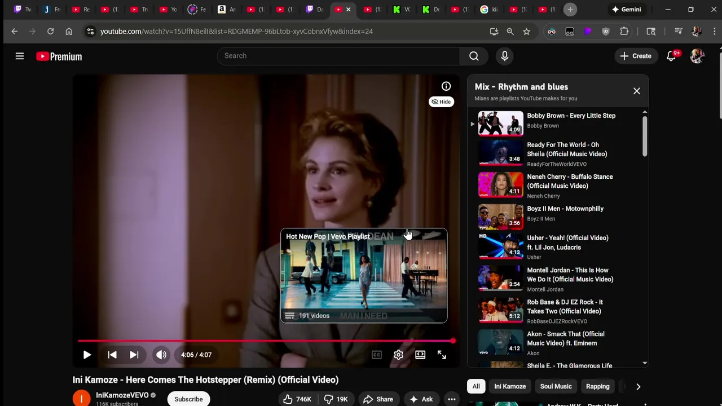Screen dimensions: 722x406
Task: Close the active YouTube tab
Action: point(348,10)
